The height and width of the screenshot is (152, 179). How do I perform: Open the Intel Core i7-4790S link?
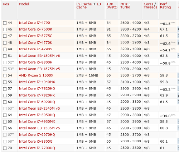coord(35,49)
